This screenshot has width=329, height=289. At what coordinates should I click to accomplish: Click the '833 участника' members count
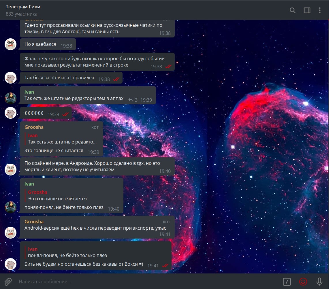[21, 14]
